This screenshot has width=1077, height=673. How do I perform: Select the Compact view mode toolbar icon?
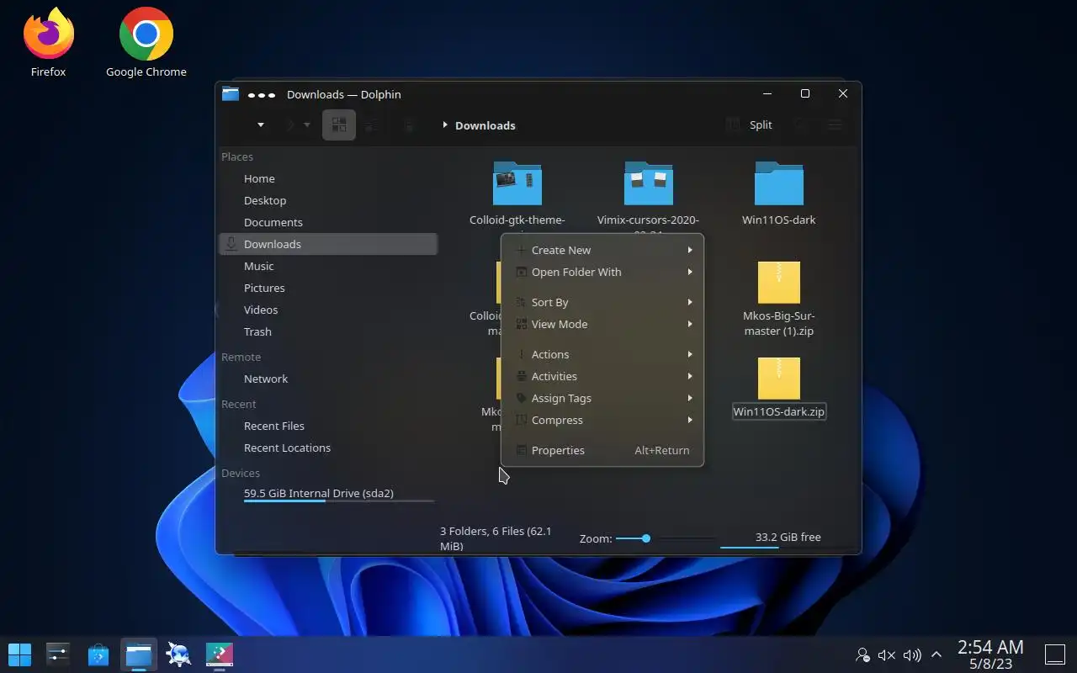(x=370, y=125)
